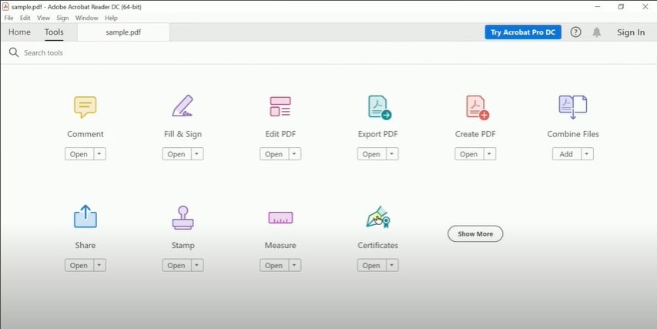Click the Share upload icon

point(85,217)
